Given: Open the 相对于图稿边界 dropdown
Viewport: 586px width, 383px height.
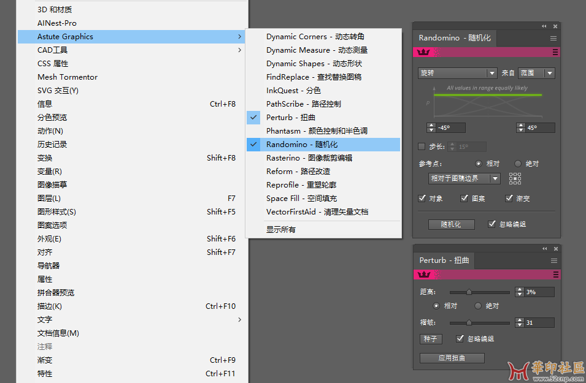Looking at the screenshot, I should [x=464, y=178].
